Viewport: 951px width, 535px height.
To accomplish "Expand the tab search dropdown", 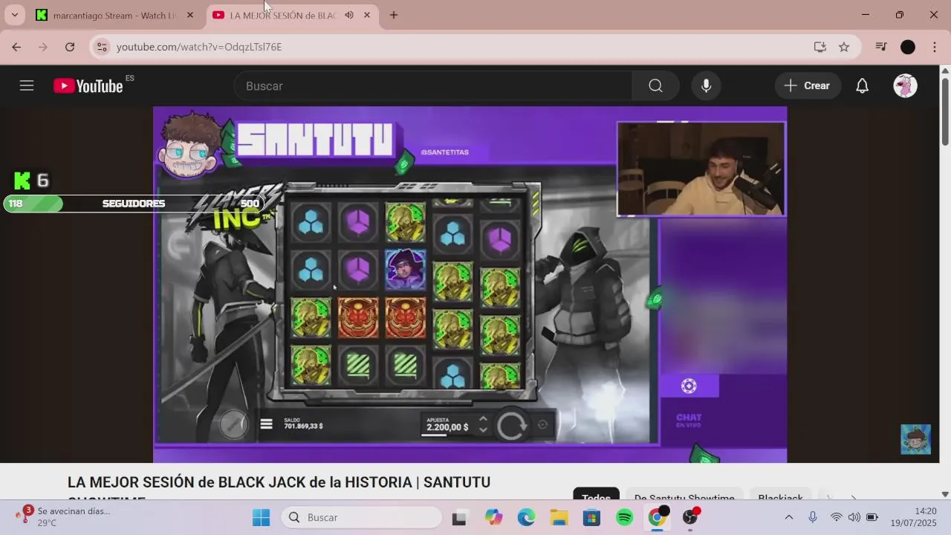I will (14, 15).
